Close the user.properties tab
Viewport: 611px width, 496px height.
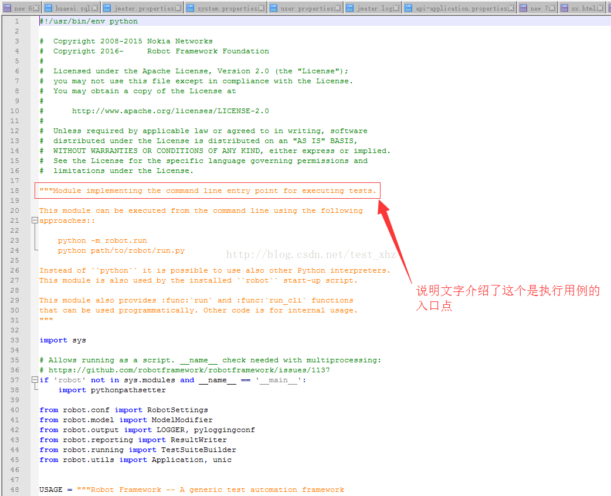(337, 8)
